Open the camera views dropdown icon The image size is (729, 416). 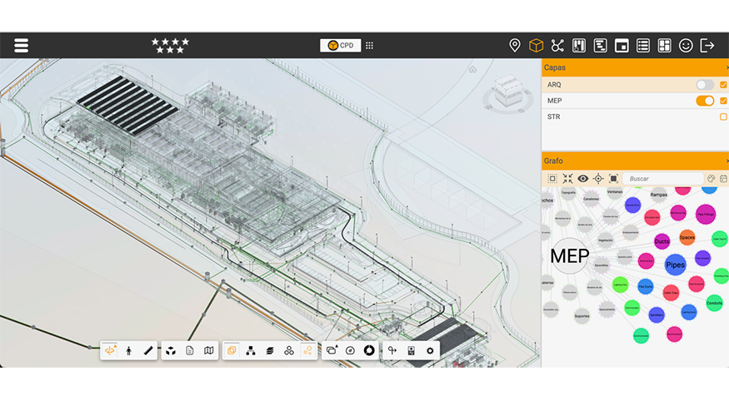point(332,350)
